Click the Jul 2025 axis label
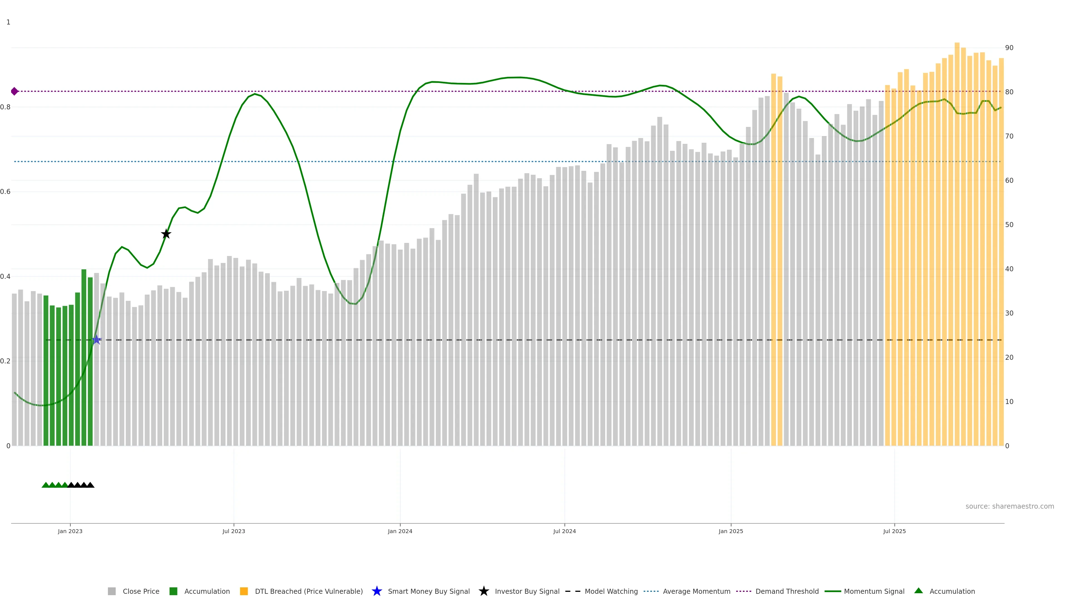Viewport: 1068px width, 601px height. click(x=894, y=531)
